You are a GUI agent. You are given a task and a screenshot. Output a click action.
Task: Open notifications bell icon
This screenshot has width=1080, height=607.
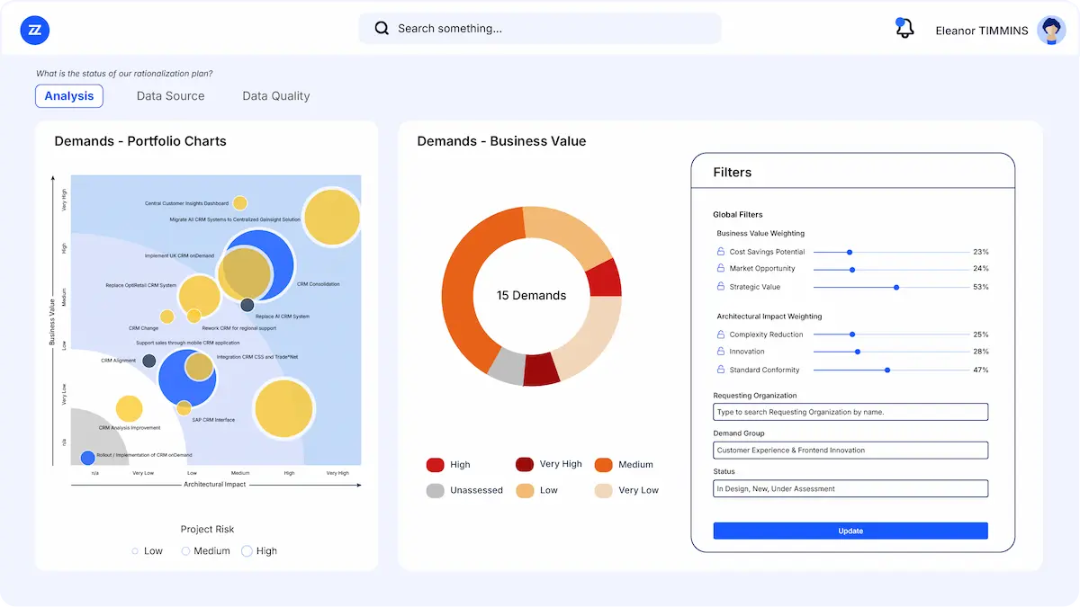(904, 28)
